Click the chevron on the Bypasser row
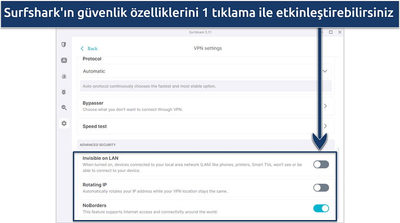Screen dimensions: 400x223 click(325, 106)
